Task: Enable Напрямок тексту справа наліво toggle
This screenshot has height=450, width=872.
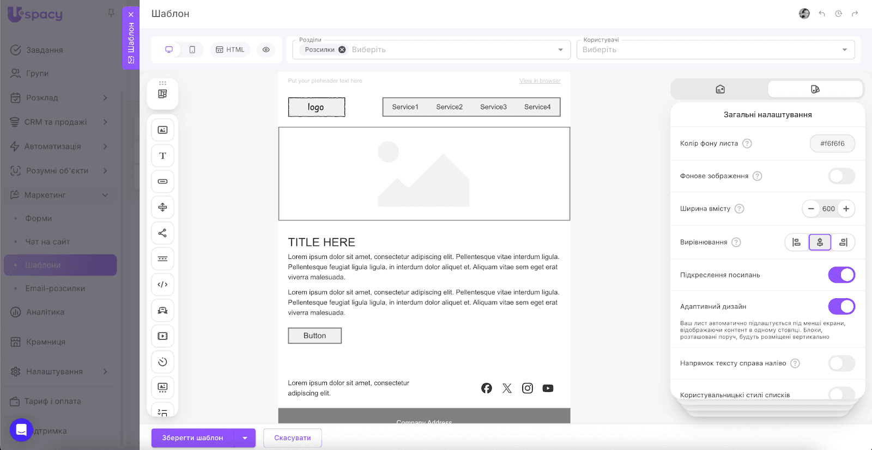Action: [841, 363]
